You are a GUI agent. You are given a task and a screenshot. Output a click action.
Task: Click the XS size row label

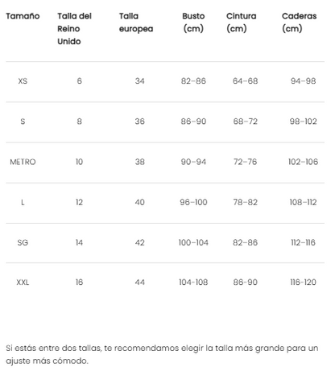pos(23,81)
